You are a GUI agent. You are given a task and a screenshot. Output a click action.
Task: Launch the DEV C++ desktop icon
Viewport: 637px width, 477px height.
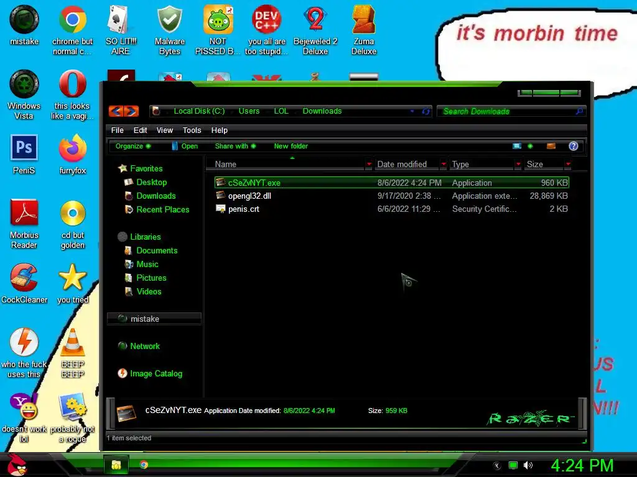pyautogui.click(x=266, y=29)
